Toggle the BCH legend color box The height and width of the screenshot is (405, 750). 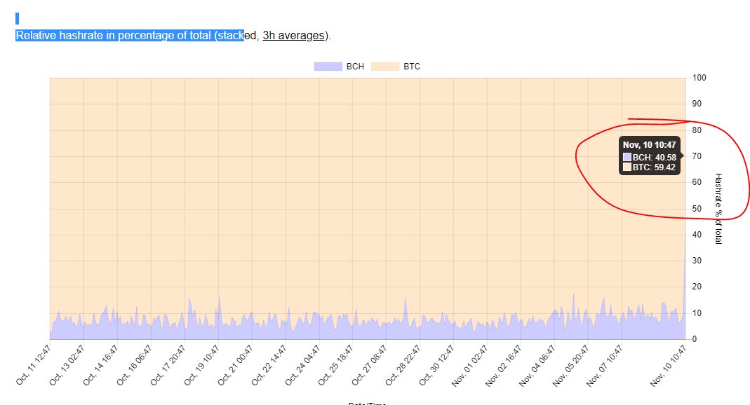328,67
